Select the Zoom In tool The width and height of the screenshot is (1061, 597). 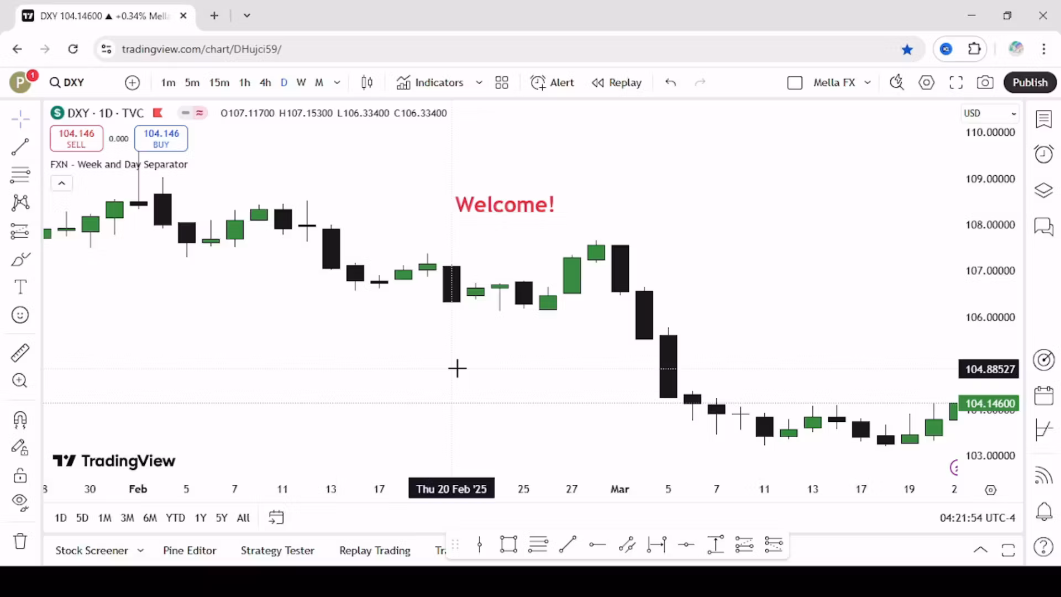click(x=20, y=380)
